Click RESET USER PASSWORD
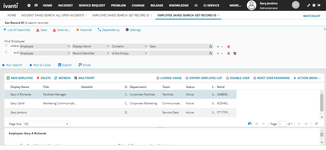326x150 pixels. click(271, 78)
